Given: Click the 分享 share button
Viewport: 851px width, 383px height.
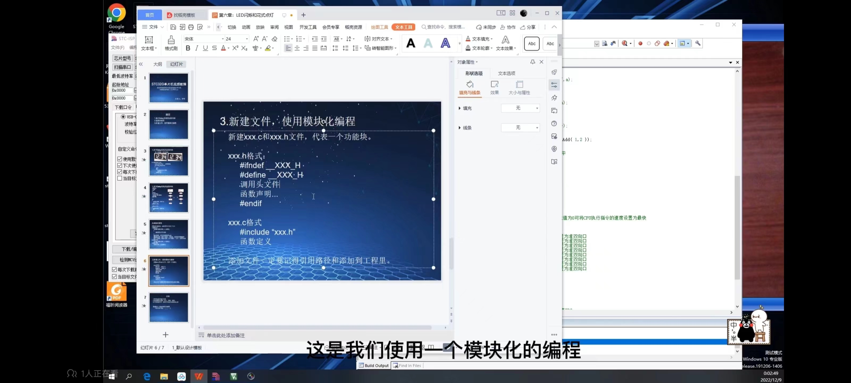Looking at the screenshot, I should pos(528,27).
